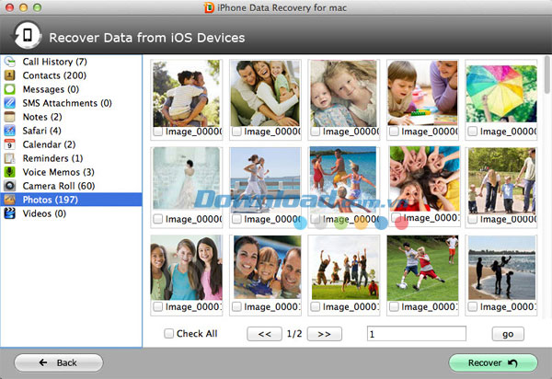Viewport: 552px width, 379px height.
Task: Click the Recover Data from iOS Devices heading
Action: pyautogui.click(x=147, y=38)
